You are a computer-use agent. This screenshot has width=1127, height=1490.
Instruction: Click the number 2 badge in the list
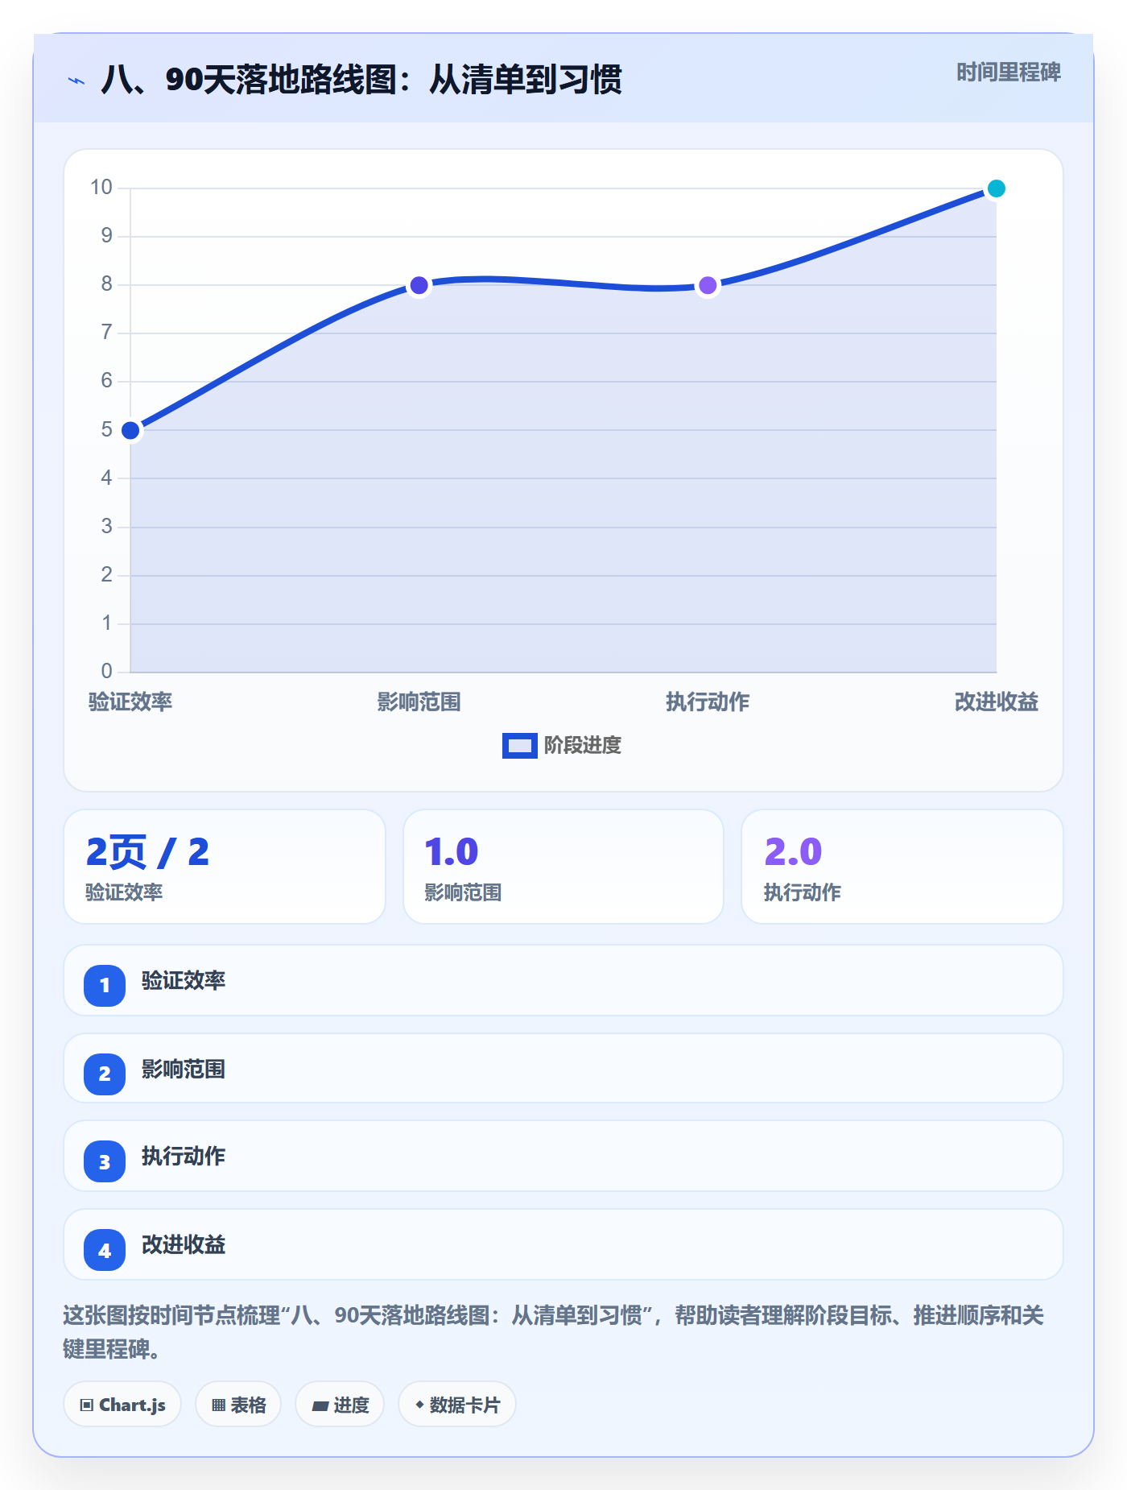click(x=105, y=1074)
